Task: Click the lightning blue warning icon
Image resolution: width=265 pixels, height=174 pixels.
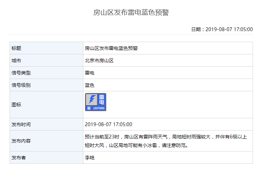Action: click(96, 102)
